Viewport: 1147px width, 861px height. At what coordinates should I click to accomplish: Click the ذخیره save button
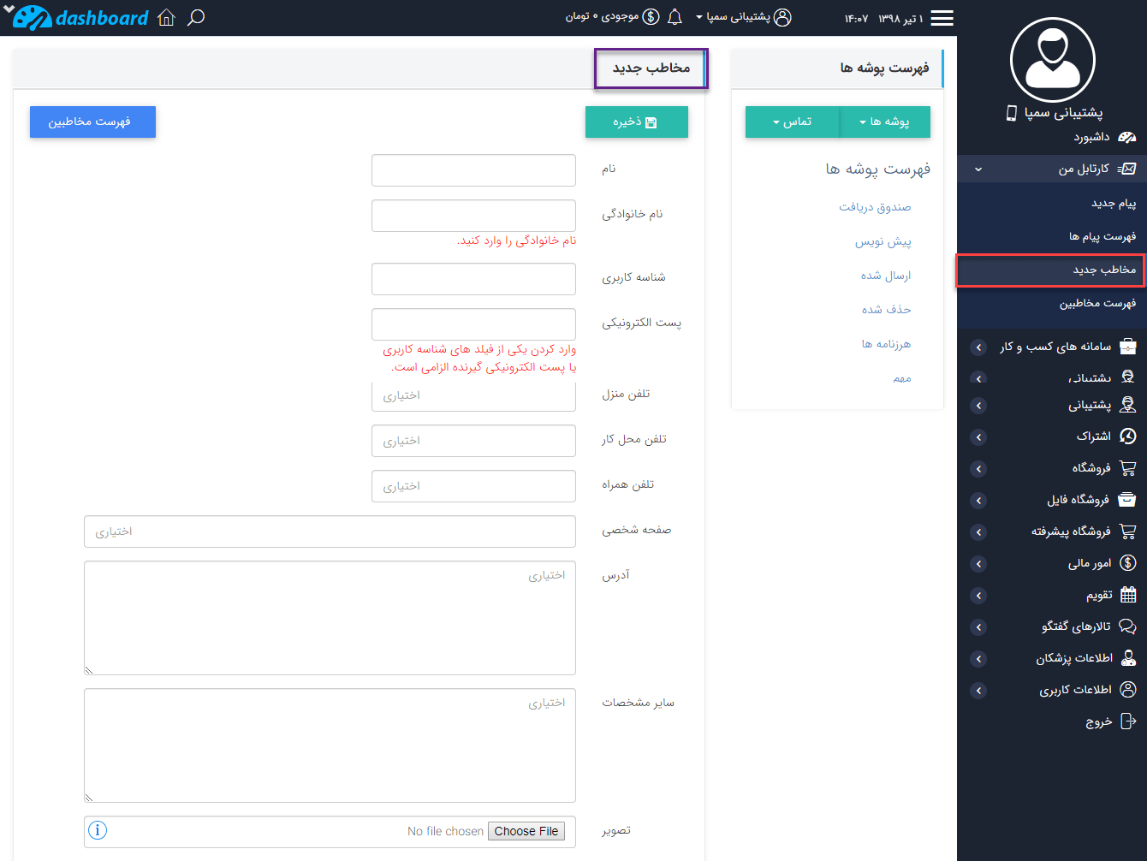pos(637,122)
